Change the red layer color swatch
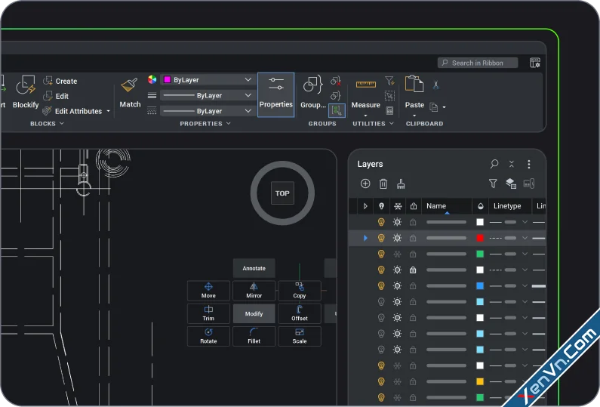 [480, 238]
